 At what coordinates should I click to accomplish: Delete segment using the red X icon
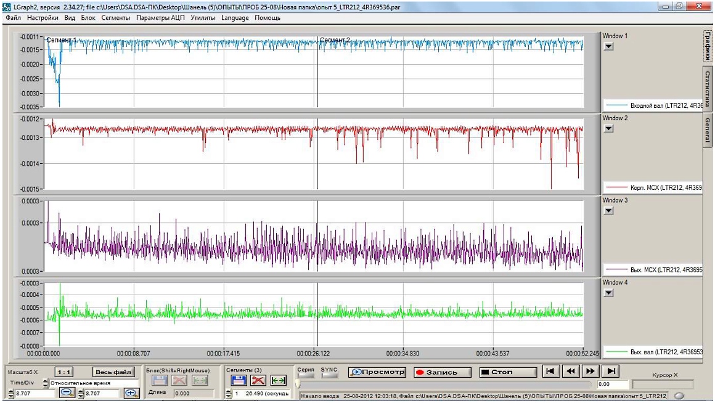tap(258, 381)
